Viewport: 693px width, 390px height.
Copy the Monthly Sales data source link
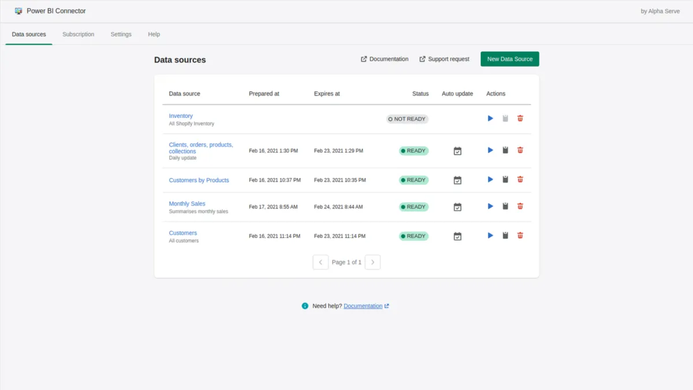[x=505, y=206]
